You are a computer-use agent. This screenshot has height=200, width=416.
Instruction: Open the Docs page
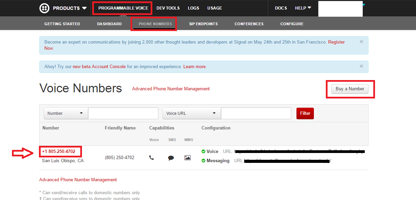(281, 8)
